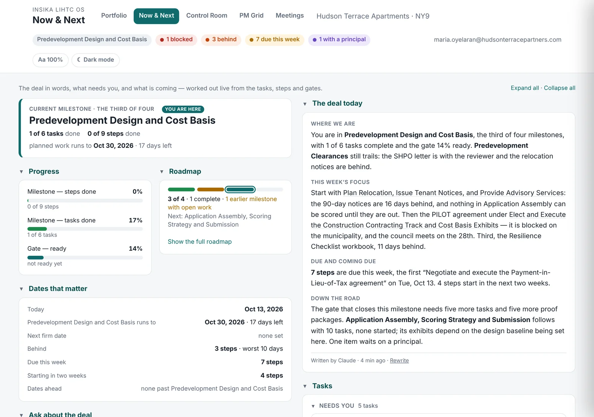Select the Now & Next tab
This screenshot has width=594, height=417.
click(x=156, y=16)
